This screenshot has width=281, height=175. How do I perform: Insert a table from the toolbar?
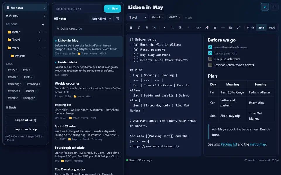[215, 27]
